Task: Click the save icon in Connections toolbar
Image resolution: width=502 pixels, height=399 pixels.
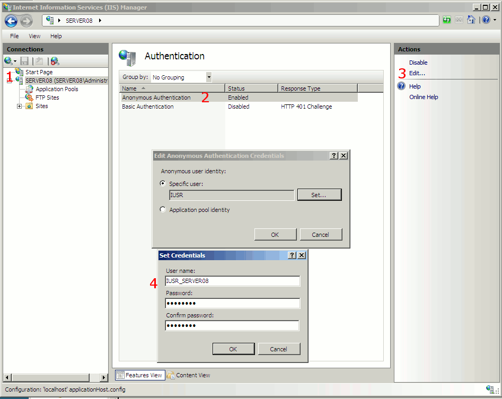Action: [24, 61]
